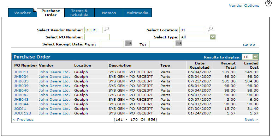Click the Date Receipted column header
272x137 pixels.
(200, 65)
